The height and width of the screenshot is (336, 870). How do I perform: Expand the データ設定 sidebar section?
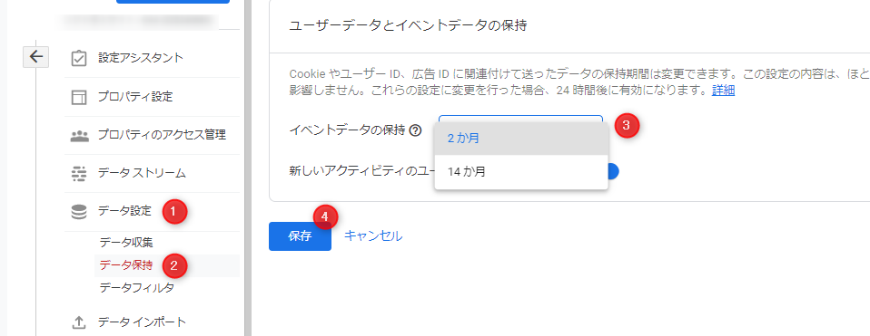click(124, 211)
